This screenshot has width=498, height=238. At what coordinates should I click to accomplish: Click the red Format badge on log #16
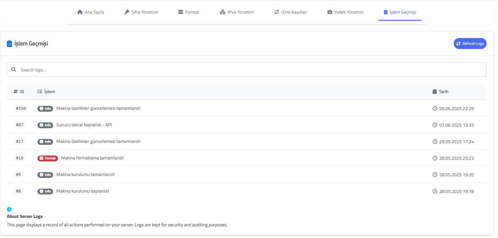(x=48, y=158)
